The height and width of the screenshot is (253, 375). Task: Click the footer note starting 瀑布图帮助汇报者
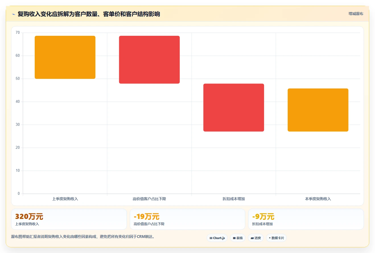(83, 237)
